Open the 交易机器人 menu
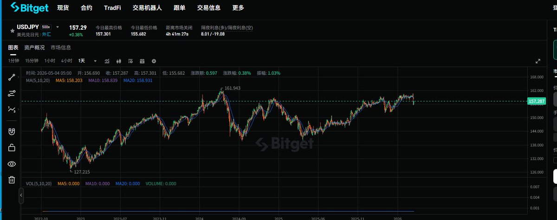557x220 pixels. pos(147,8)
